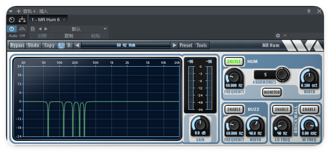Click the #HARMONICS value field showing 5
The height and width of the screenshot is (152, 330).
click(266, 75)
